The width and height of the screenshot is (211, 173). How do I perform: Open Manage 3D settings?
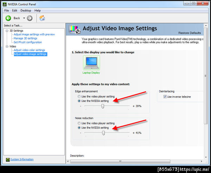(25, 38)
